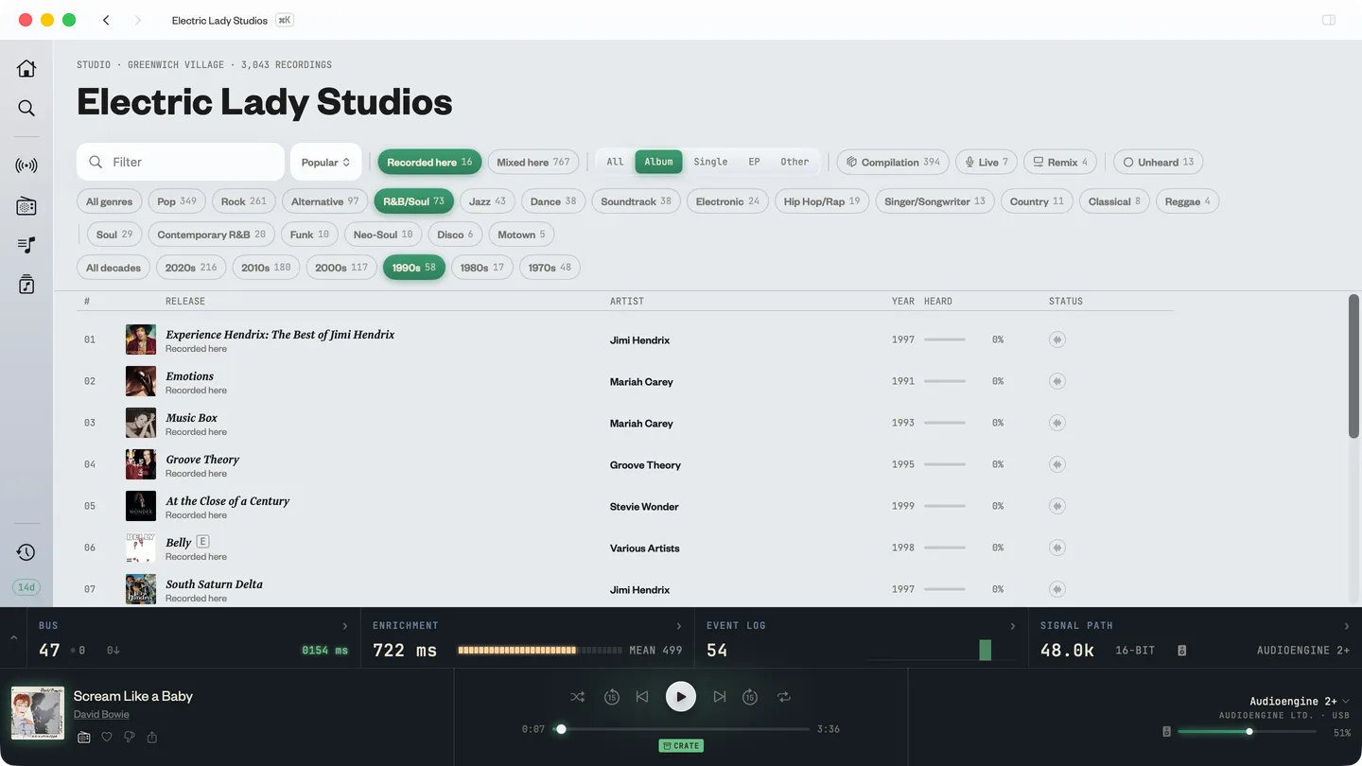Switch to the Other release type tab
The height and width of the screenshot is (766, 1362).
pyautogui.click(x=794, y=162)
